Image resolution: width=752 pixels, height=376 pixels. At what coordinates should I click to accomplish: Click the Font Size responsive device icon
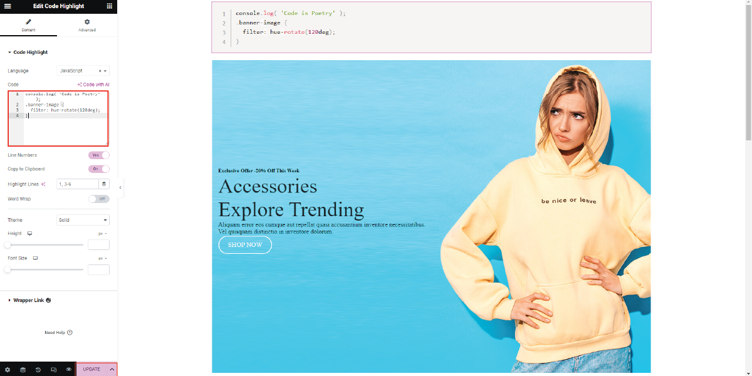tap(36, 258)
